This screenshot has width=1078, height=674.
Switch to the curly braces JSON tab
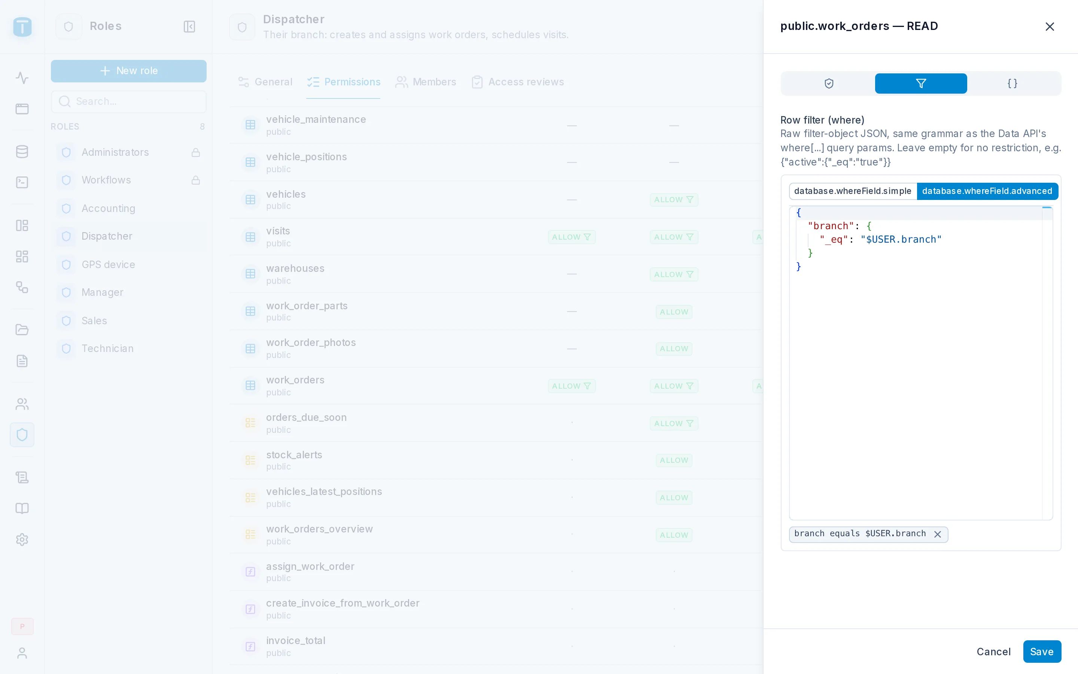[x=1012, y=84]
